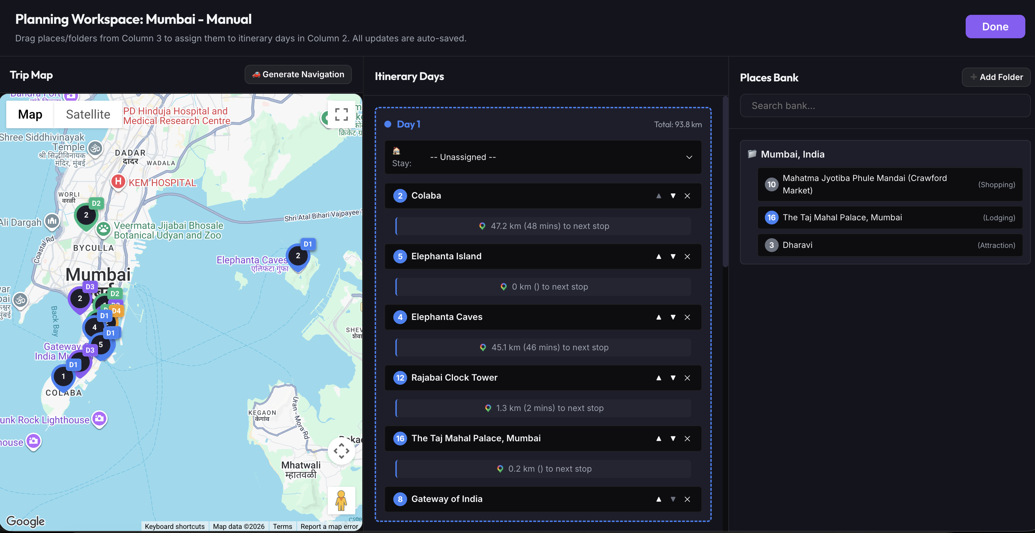The height and width of the screenshot is (533, 1035).
Task: Remove Elephanta Island from Day 1
Action: [x=688, y=256]
